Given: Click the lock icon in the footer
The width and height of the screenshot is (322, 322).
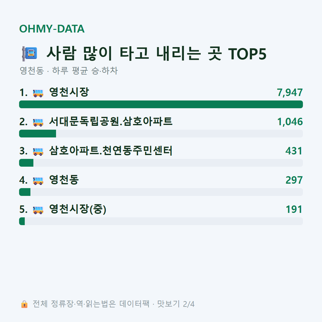Looking at the screenshot, I should click(x=24, y=304).
